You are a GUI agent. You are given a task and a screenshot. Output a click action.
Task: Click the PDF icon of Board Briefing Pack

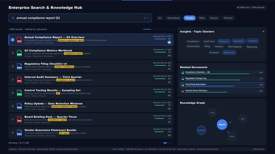pyautogui.click(x=19, y=119)
